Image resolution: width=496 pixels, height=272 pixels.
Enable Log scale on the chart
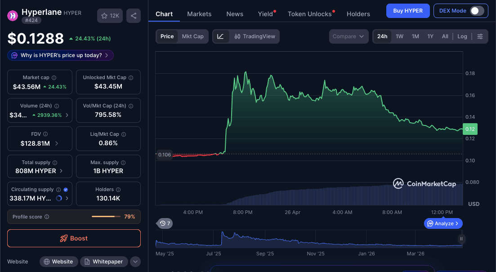pyautogui.click(x=462, y=36)
